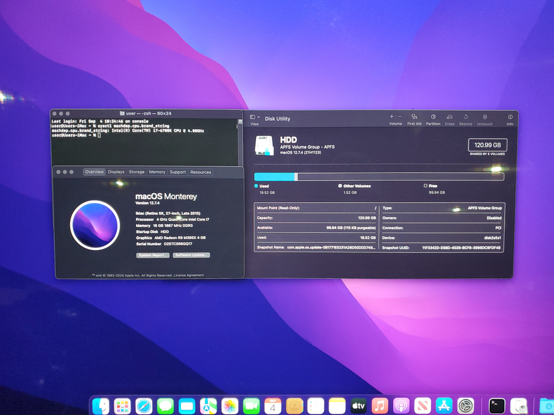Open Notes from the Dock
This screenshot has height=415, width=554.
[337, 406]
